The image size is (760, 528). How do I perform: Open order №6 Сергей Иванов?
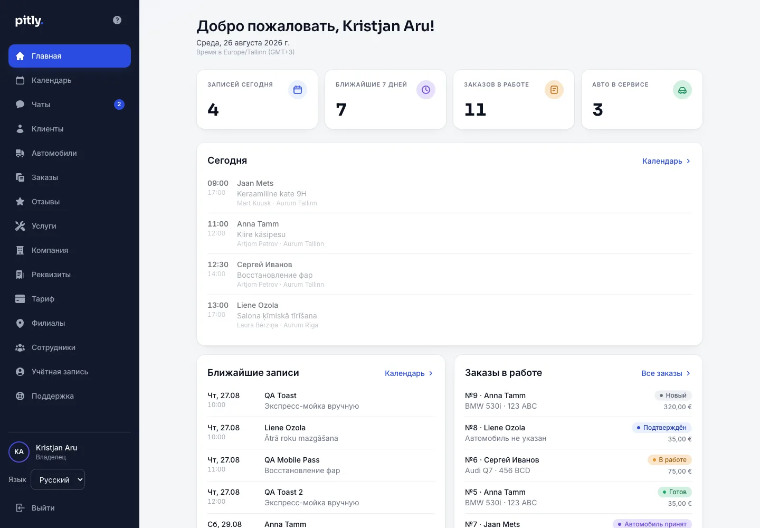pyautogui.click(x=578, y=465)
